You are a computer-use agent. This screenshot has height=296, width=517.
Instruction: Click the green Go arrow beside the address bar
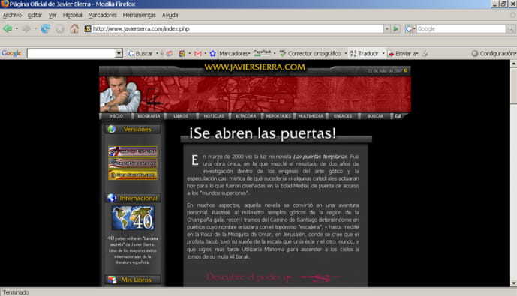396,29
